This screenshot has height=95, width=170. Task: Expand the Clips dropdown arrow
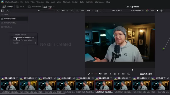[x=54, y=7]
